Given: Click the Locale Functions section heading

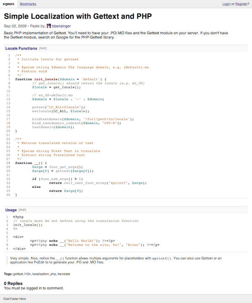Looking at the screenshot, I should coord(21,48).
